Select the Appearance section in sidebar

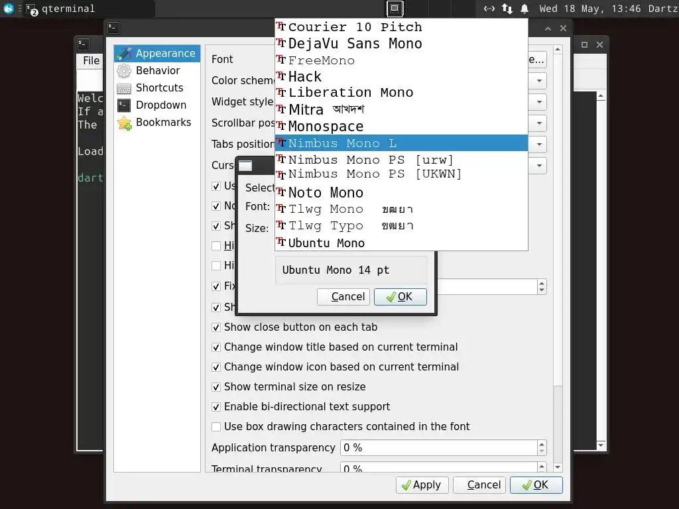[156, 53]
